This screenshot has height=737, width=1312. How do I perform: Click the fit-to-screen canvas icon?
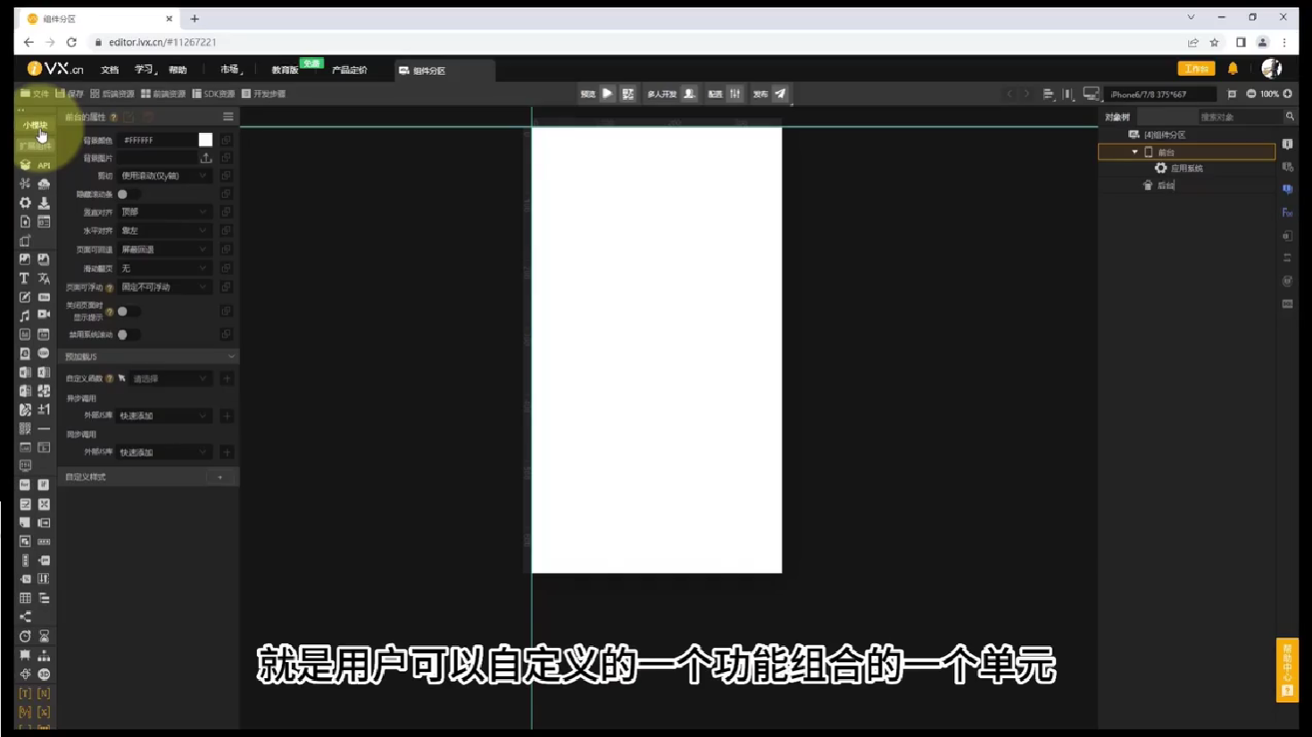click(1232, 94)
